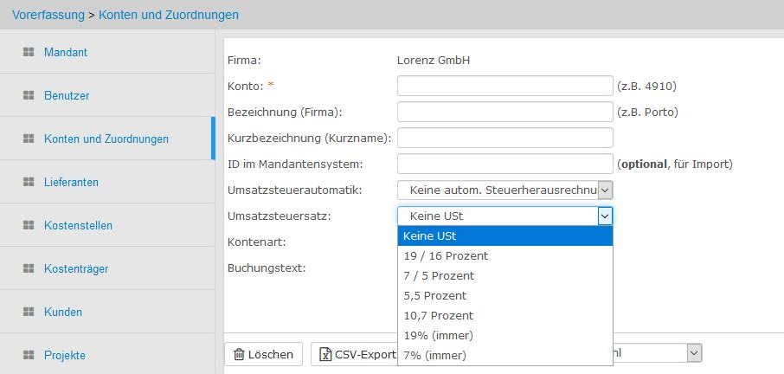Click the (z.B. Porto) hint text
This screenshot has width=784, height=374.
click(x=647, y=113)
